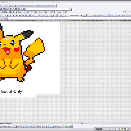Open the データ (Data) menu
The width and height of the screenshot is (131, 131).
pyautogui.click(x=34, y=12)
